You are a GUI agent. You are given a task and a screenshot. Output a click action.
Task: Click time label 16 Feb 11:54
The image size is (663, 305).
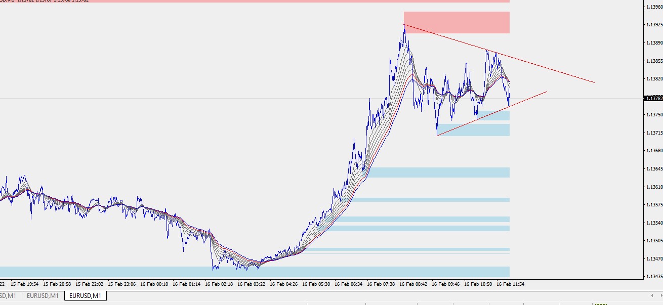pyautogui.click(x=511, y=284)
